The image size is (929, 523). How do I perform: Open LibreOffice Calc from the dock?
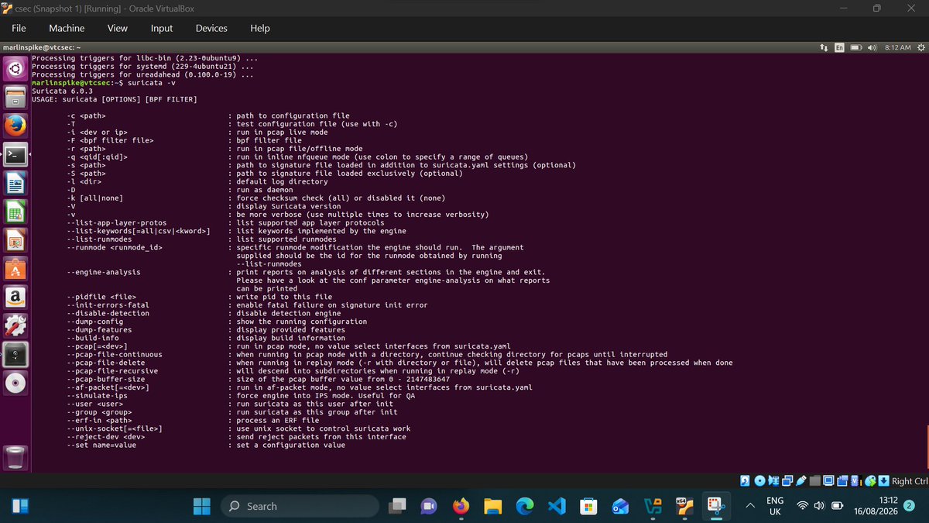pos(16,212)
